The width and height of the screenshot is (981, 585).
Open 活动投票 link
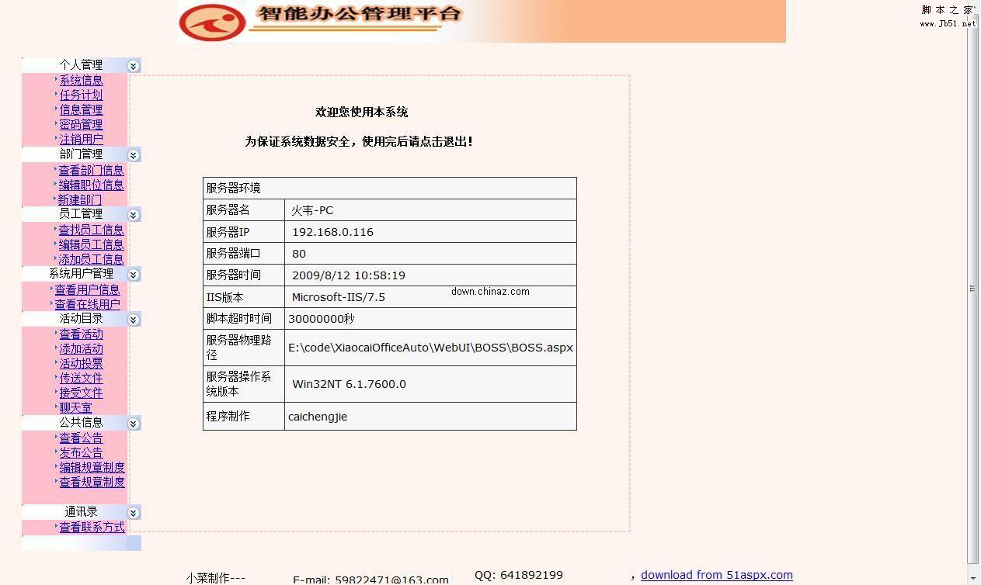tap(81, 363)
